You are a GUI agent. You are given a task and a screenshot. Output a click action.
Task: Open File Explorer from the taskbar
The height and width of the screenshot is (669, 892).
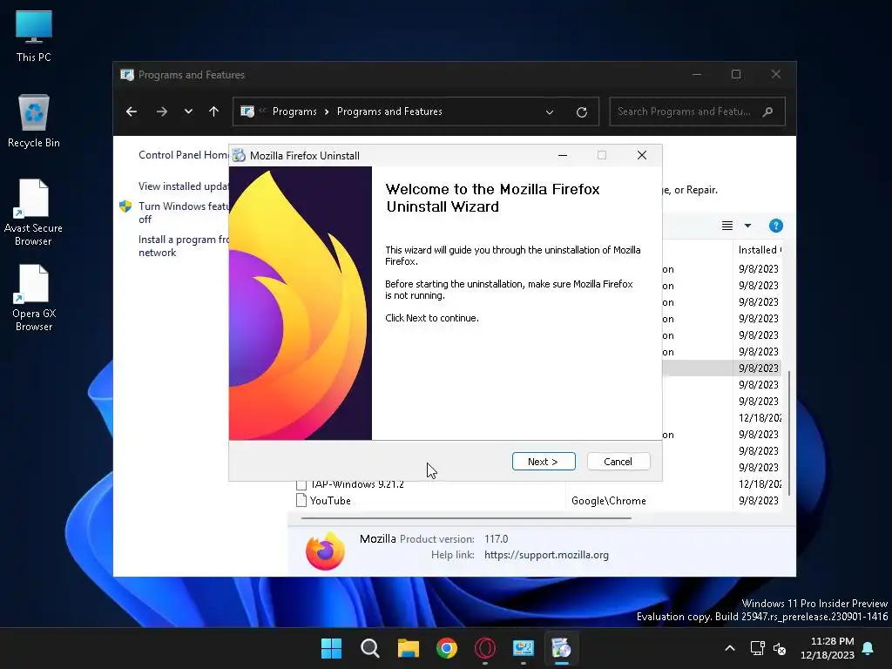[x=409, y=648]
